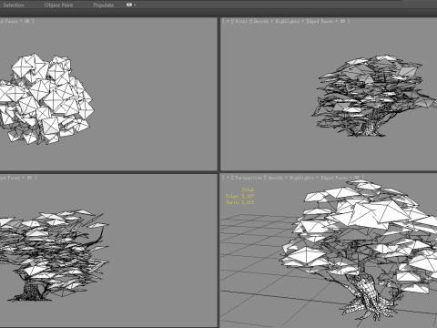
Task: Open the Perspective viewport's [+] menu
Action: tap(227, 178)
